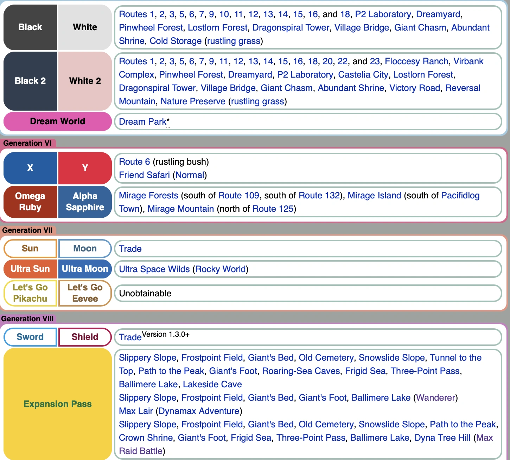
Task: Follow the Cold Storage link
Action: [176, 41]
